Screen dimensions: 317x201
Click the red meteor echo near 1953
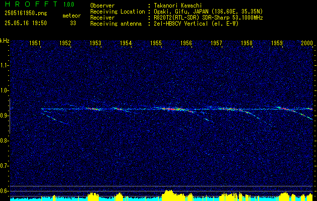coord(93,109)
